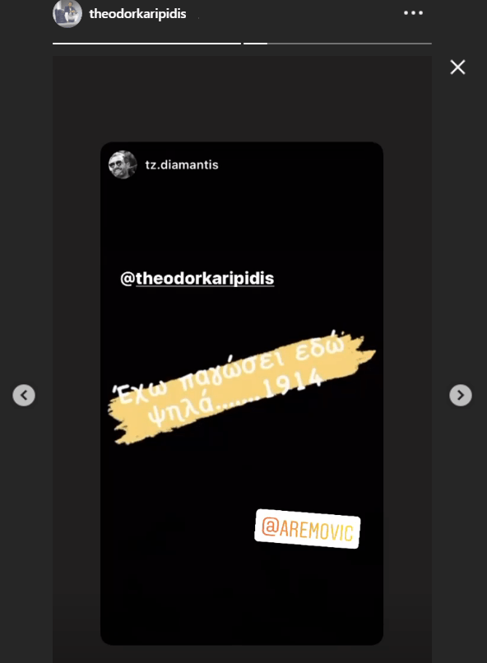Open the tz.diamantis username link

point(182,165)
